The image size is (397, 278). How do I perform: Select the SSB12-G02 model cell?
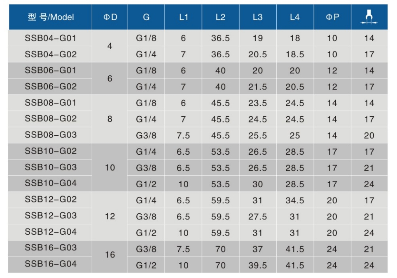pyautogui.click(x=51, y=200)
